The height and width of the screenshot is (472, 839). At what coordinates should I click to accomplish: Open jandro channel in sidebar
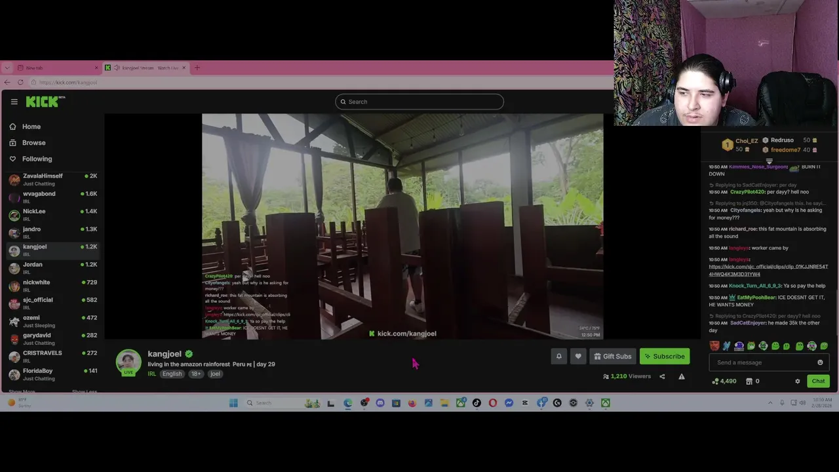(52, 232)
